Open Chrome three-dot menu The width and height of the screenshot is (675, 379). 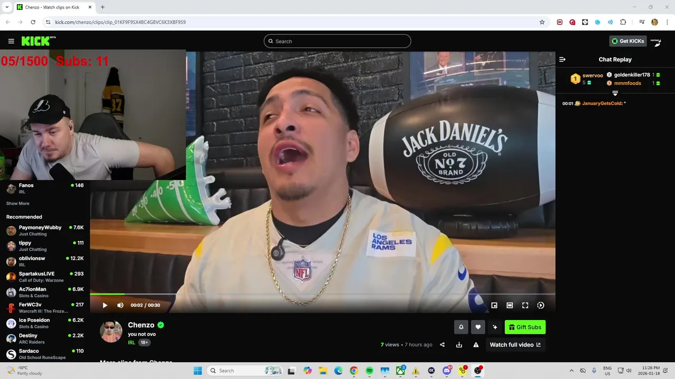pyautogui.click(x=667, y=22)
